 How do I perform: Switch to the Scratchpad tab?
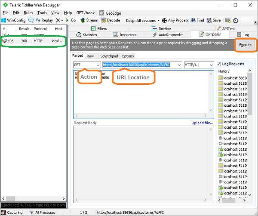(109, 56)
